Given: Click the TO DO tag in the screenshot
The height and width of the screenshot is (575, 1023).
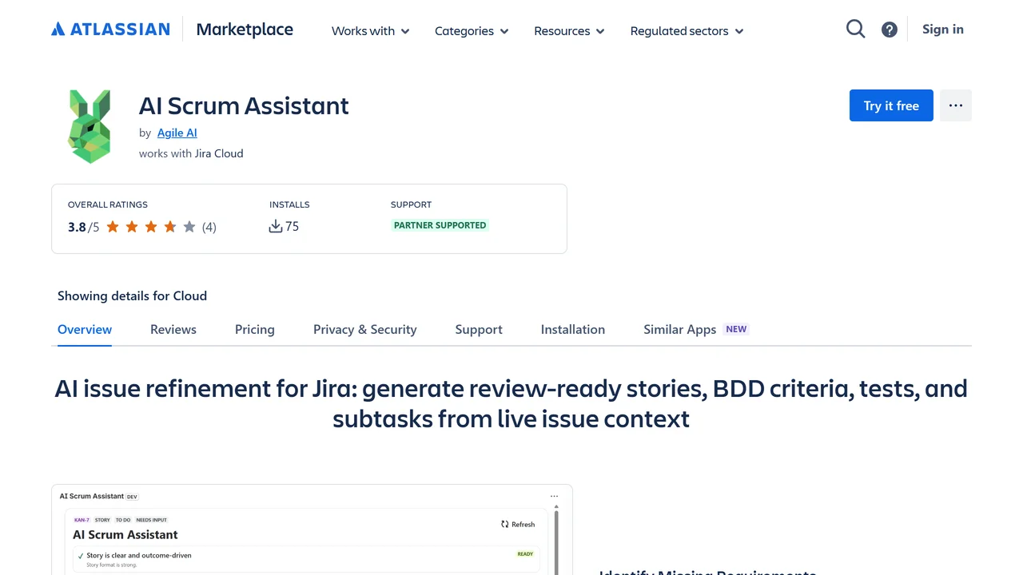Looking at the screenshot, I should pyautogui.click(x=123, y=520).
